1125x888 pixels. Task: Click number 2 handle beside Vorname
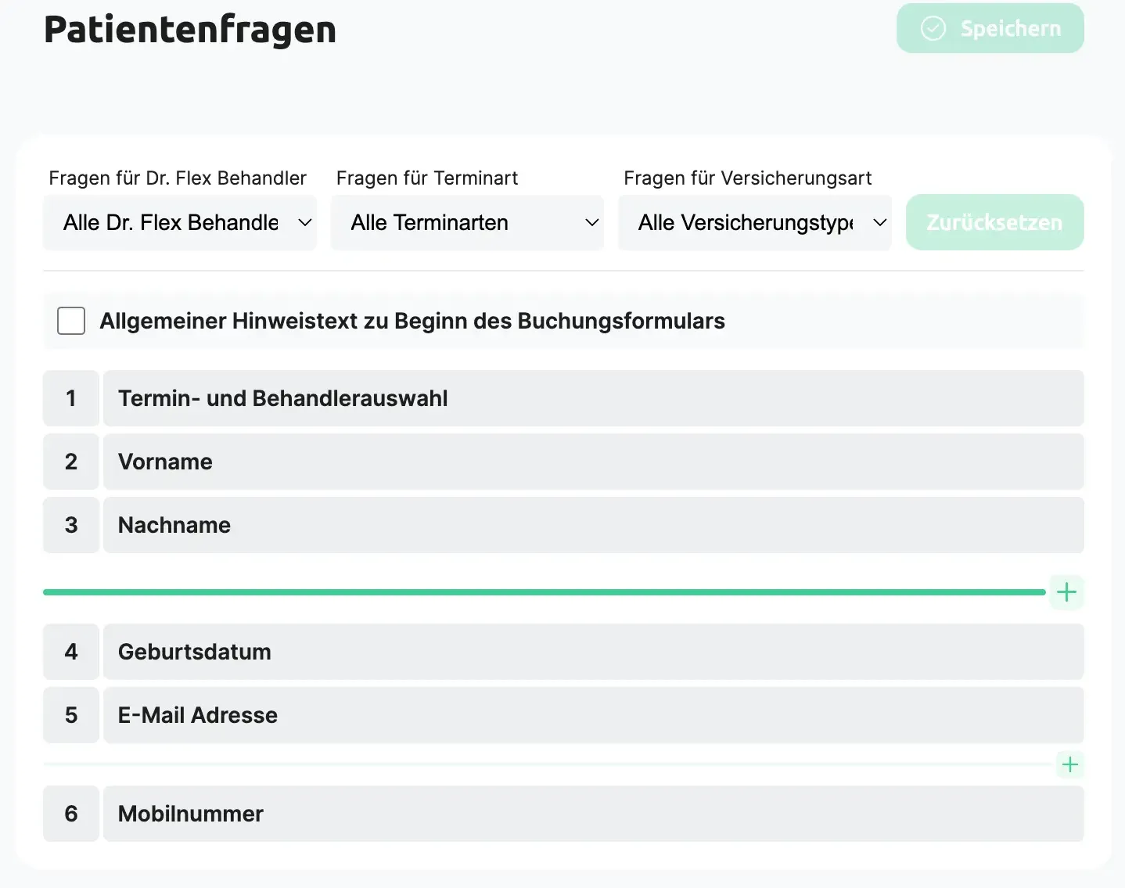71,462
